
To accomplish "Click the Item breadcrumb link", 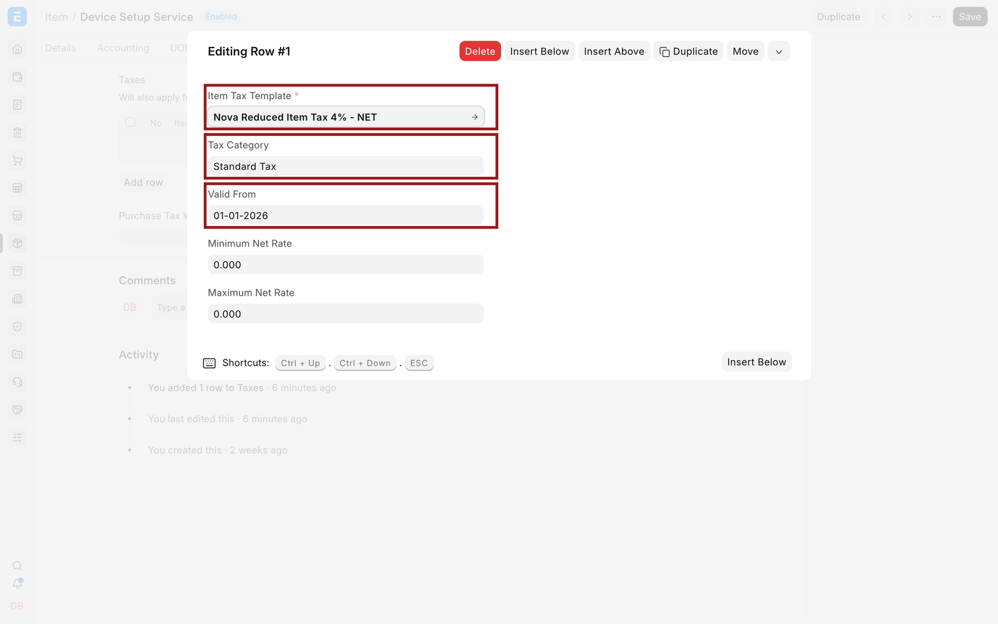I will 56,17.
